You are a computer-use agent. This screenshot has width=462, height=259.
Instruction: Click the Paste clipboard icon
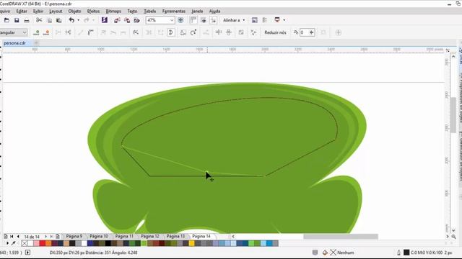59,21
